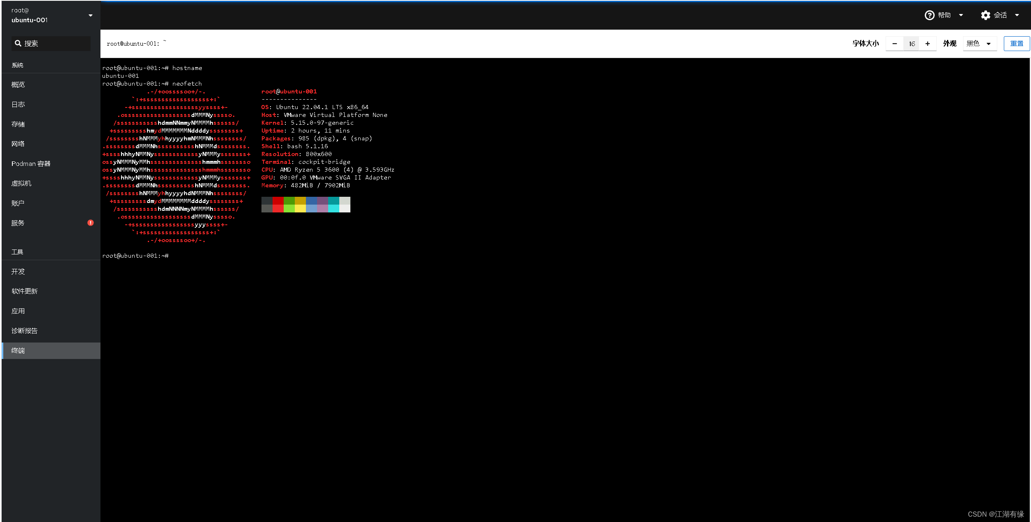This screenshot has height=522, width=1031.
Task: Click the help question mark icon
Action: (929, 15)
